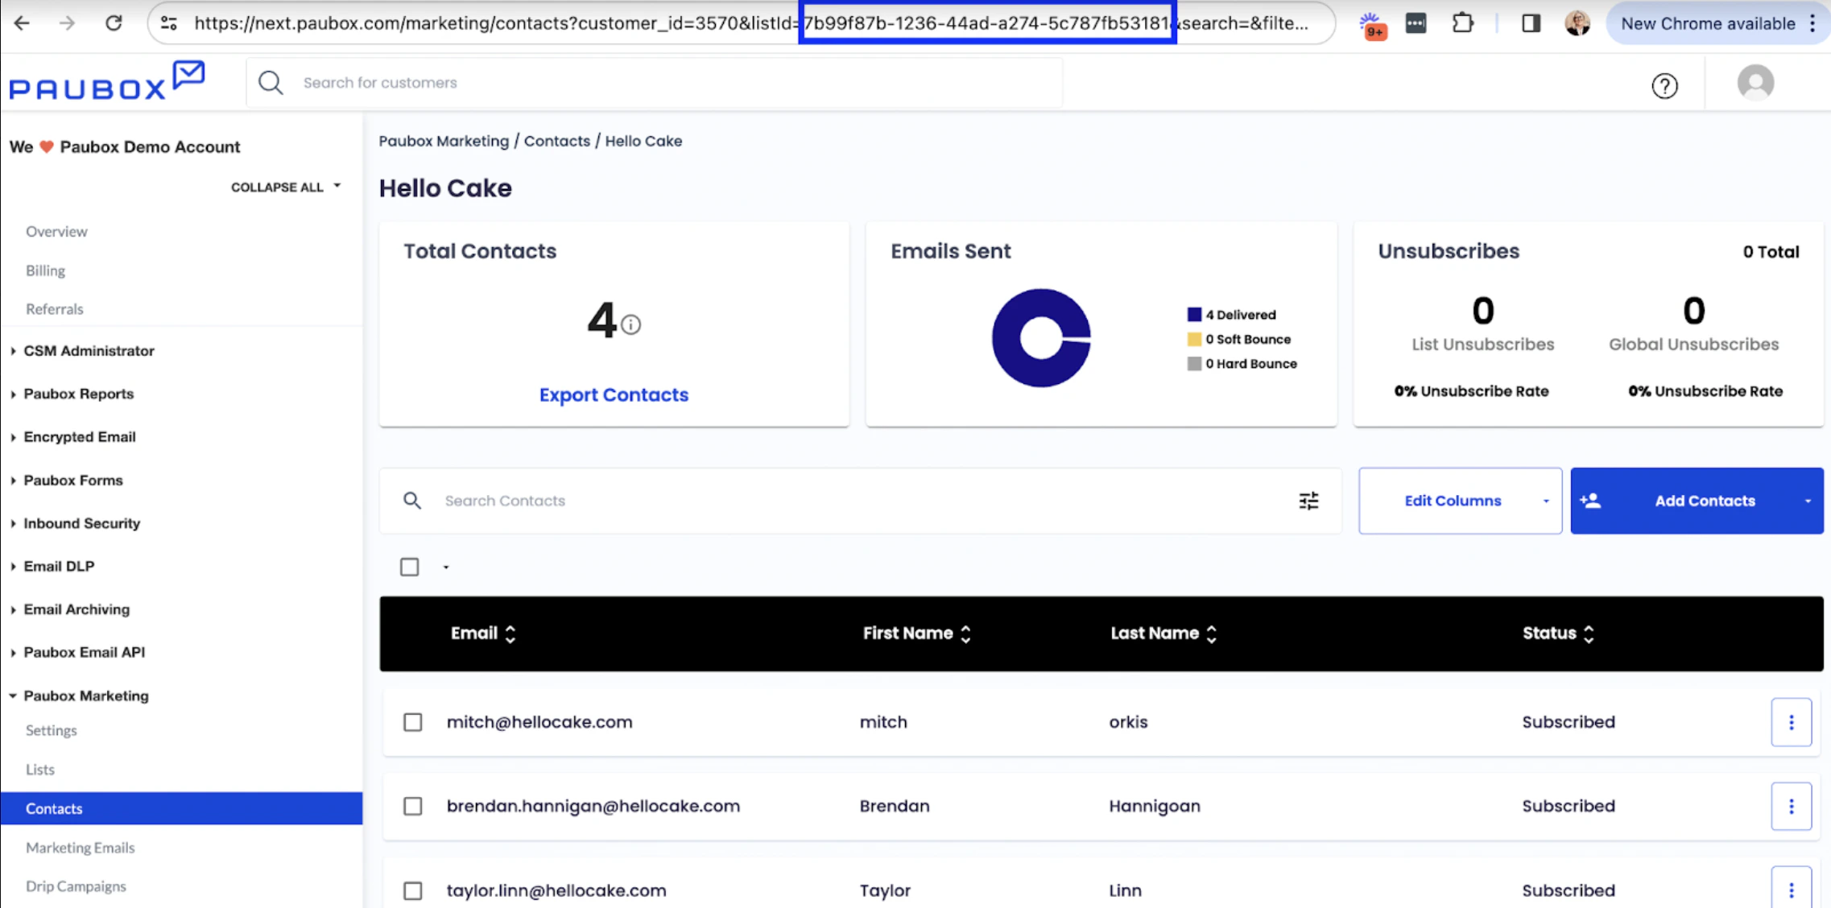Open the Extensions puzzle icon

(1462, 23)
